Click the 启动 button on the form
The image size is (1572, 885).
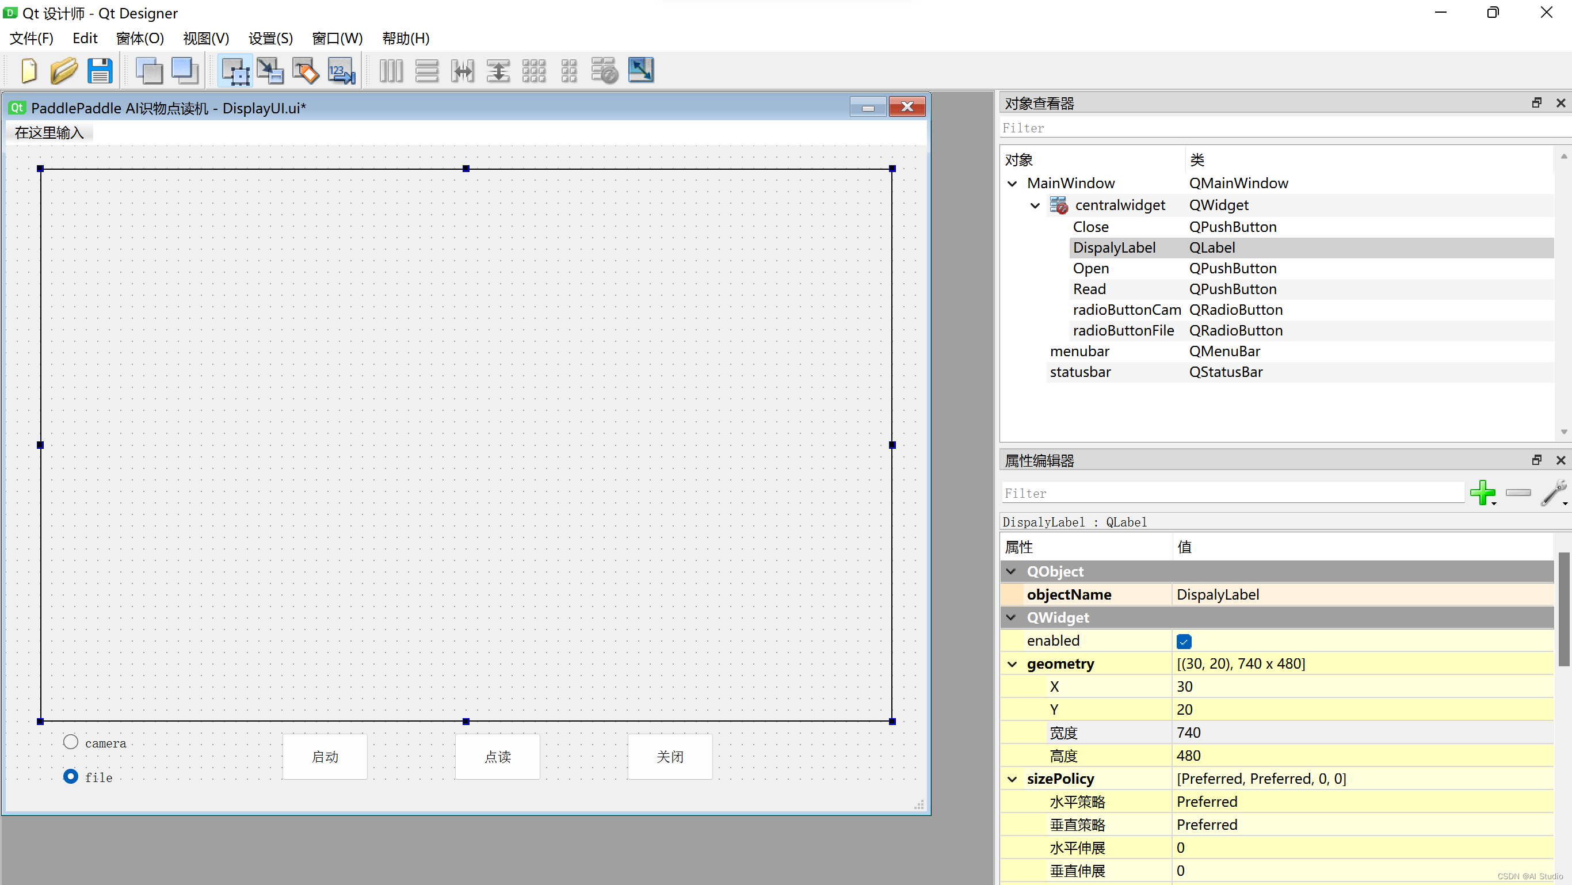[325, 757]
